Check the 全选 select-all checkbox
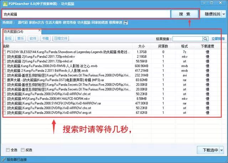228x163 pixels. pos(8,150)
